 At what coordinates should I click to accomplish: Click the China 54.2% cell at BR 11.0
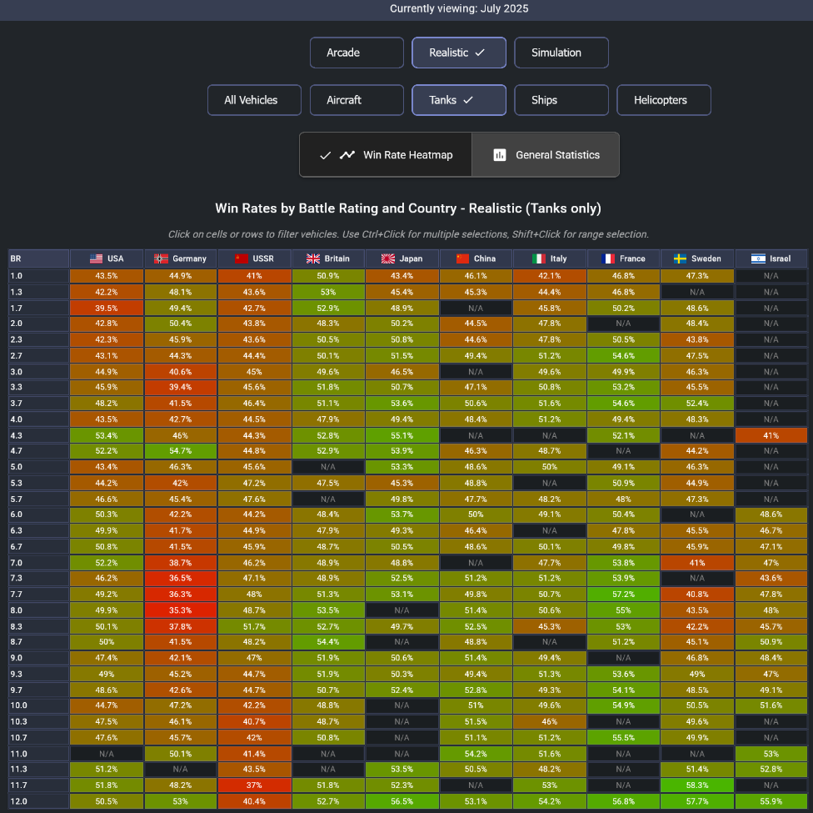(476, 753)
